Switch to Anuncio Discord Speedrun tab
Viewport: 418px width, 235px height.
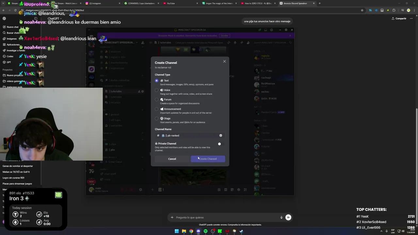point(297,3)
